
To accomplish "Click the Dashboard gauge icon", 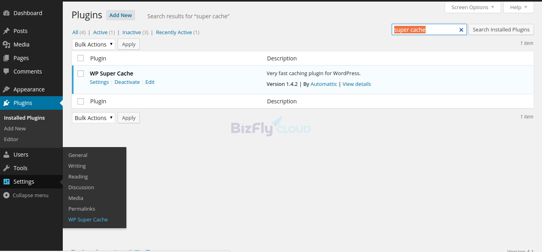I will [6, 13].
